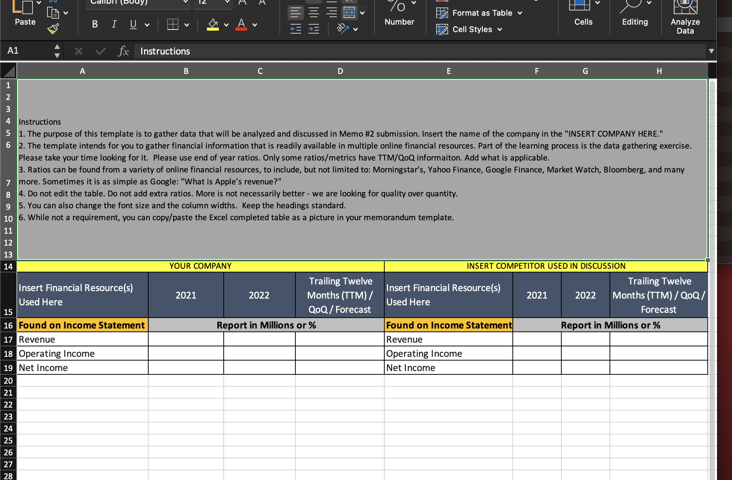
Task: Click the Increase Indent icon
Action: (313, 29)
